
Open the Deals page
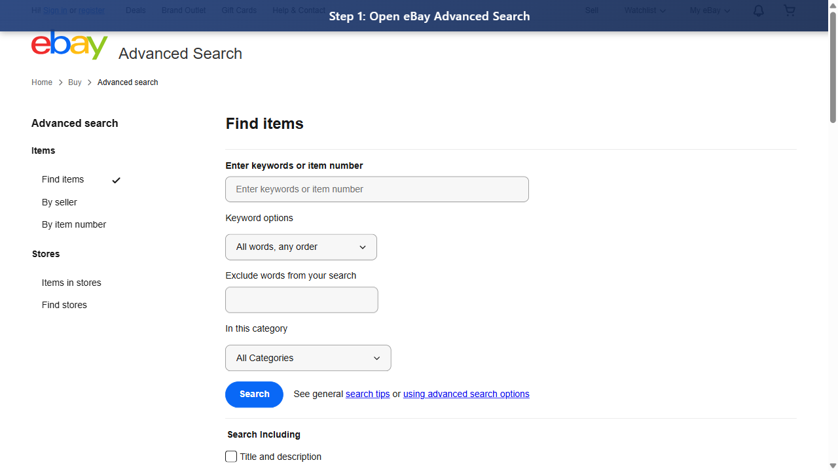point(136,10)
